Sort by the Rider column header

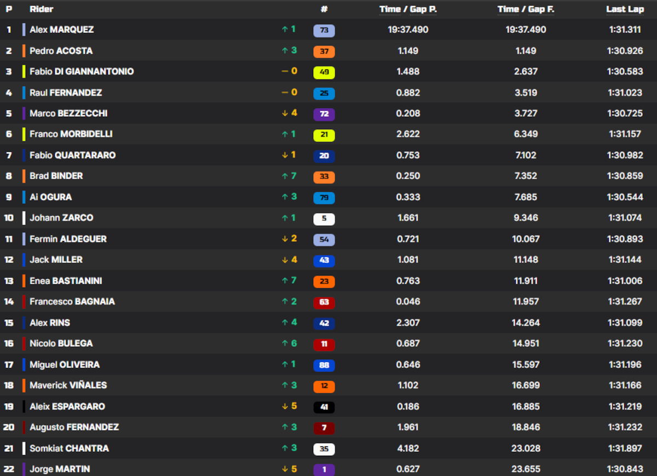[x=42, y=9]
